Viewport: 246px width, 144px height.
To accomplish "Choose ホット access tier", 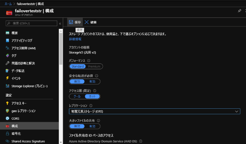I will (x=92, y=96).
